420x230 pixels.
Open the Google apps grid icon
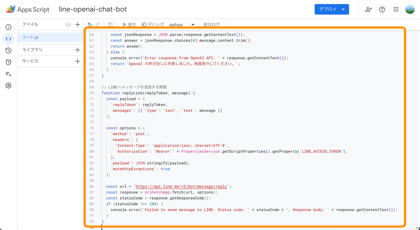[396, 9]
